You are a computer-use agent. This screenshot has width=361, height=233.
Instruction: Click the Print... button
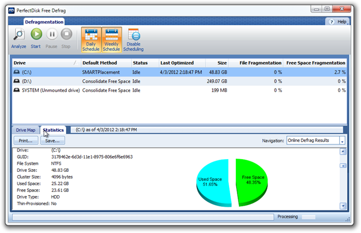pyautogui.click(x=26, y=141)
